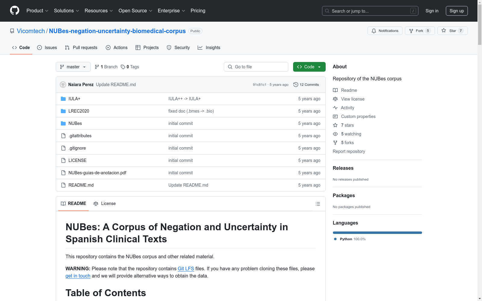
Task: Click the Python language bar
Action: pos(377,233)
